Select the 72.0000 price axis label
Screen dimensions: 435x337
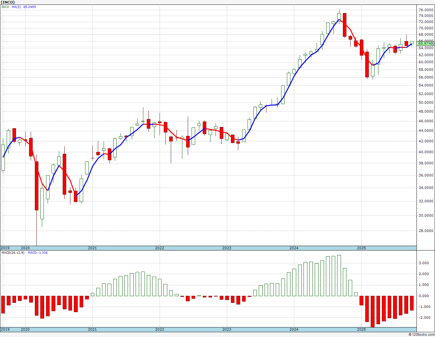[x=426, y=22]
